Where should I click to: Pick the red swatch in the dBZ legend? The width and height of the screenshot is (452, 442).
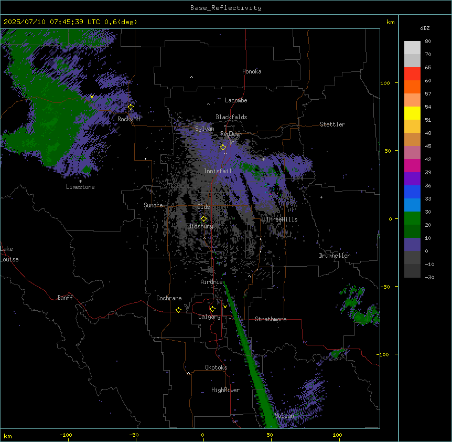(x=412, y=74)
